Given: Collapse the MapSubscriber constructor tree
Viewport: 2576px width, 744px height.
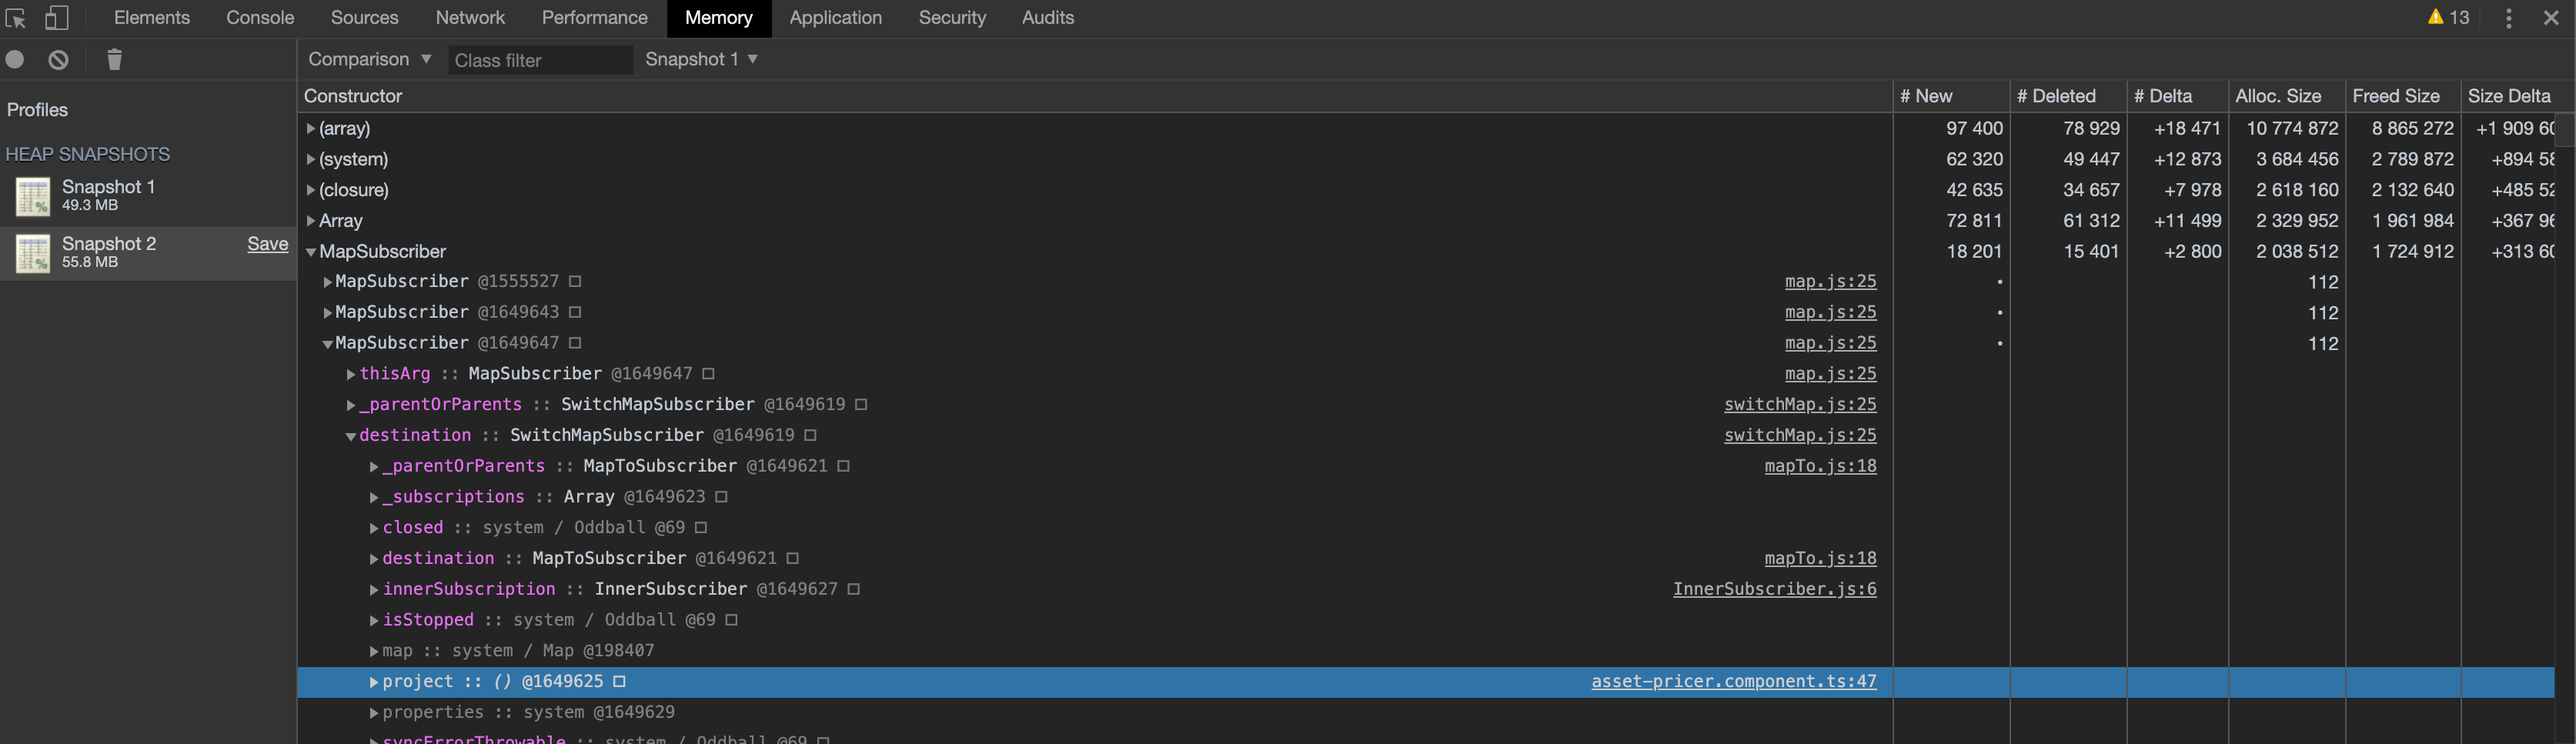Looking at the screenshot, I should tap(311, 251).
